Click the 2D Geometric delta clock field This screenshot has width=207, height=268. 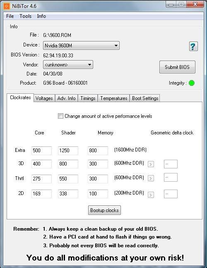point(171,194)
